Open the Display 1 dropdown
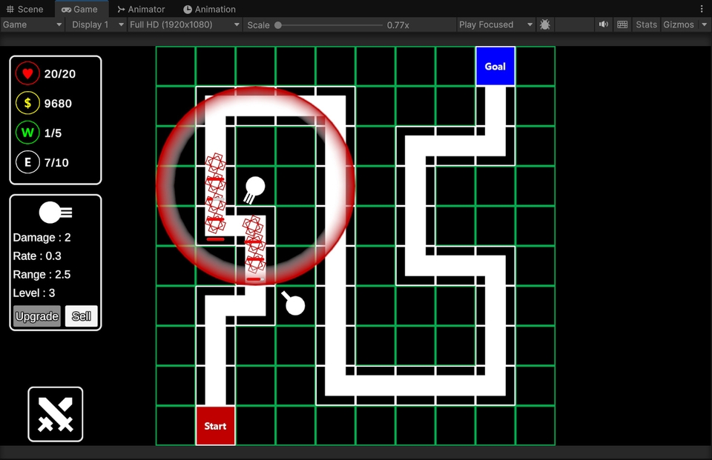Viewport: 712px width, 460px height. click(x=96, y=24)
